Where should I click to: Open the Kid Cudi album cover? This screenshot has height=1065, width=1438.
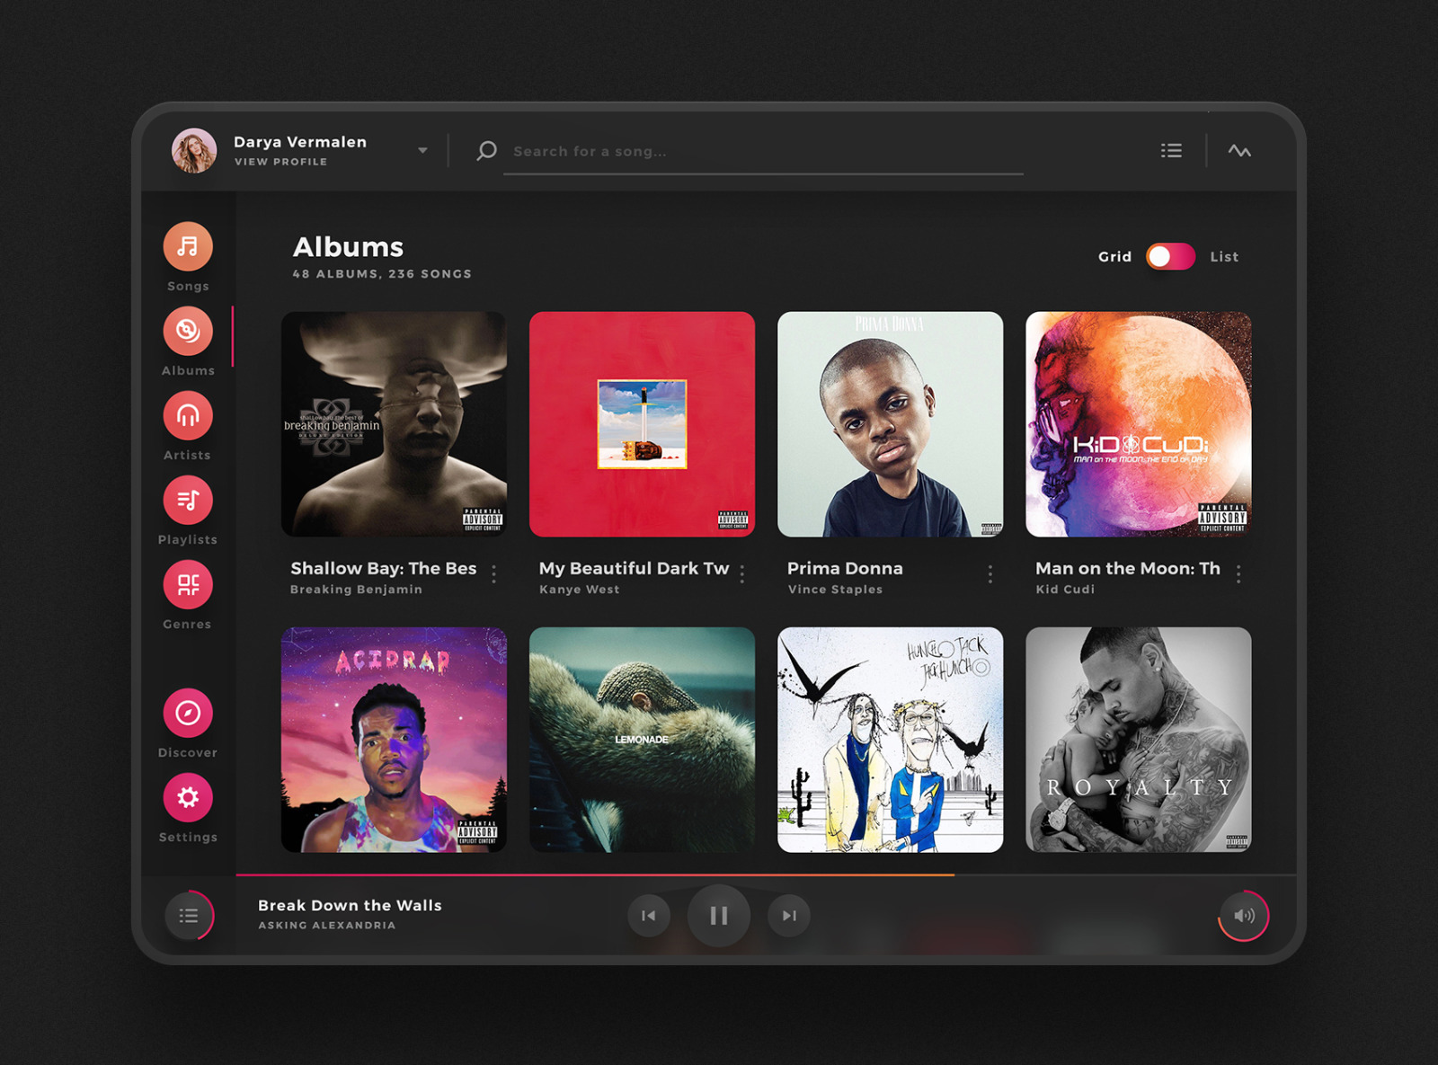(1139, 424)
